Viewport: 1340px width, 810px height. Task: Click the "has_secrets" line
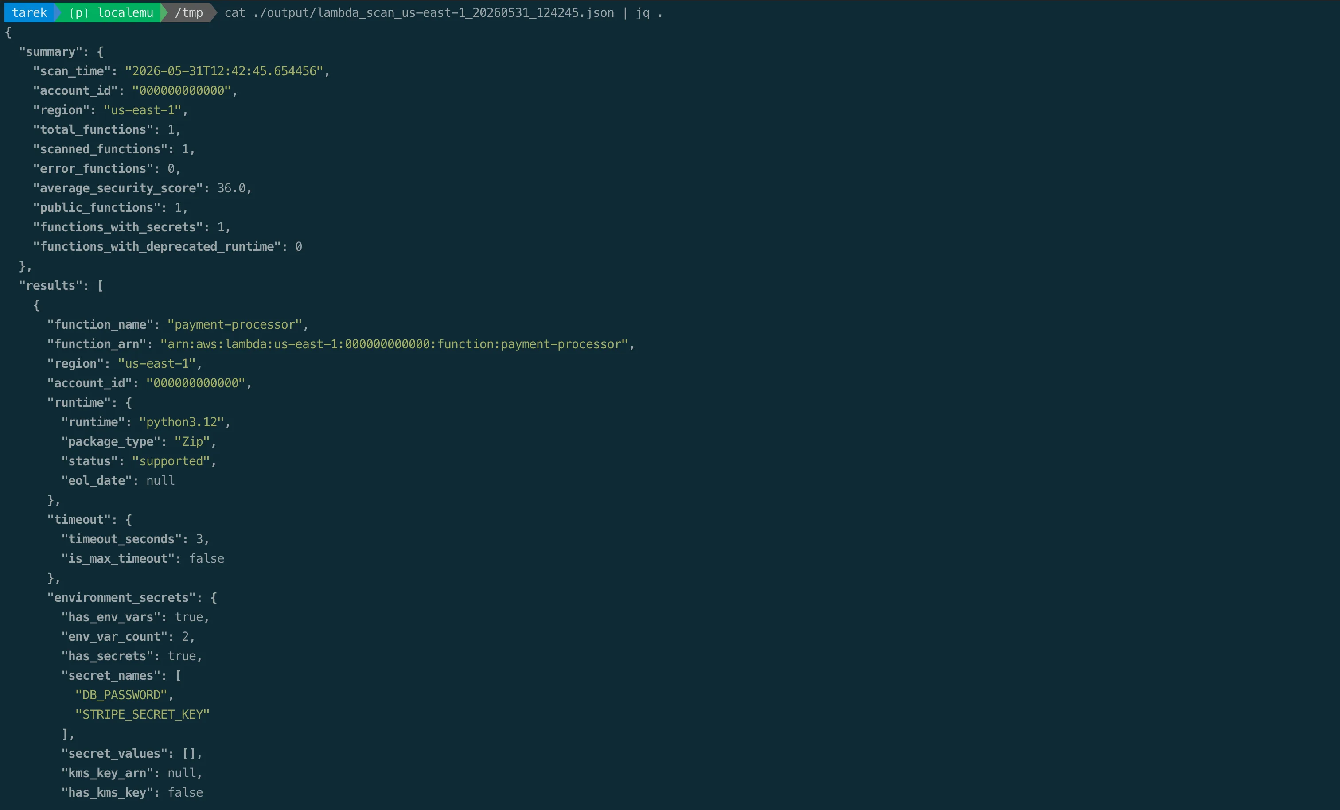click(x=132, y=656)
